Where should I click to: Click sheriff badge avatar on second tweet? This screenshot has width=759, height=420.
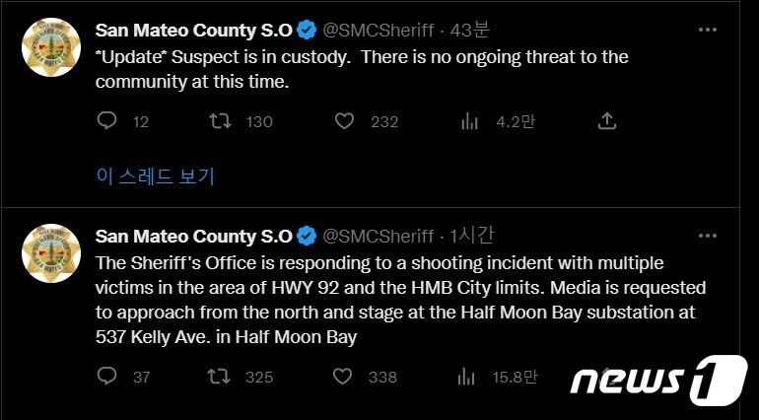(x=51, y=253)
